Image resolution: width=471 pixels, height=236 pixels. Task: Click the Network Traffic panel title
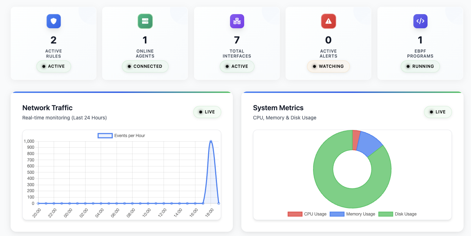(47, 108)
